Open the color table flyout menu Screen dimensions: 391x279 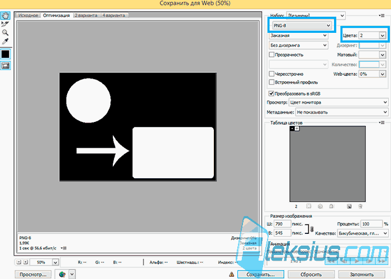pyautogui.click(x=382, y=123)
